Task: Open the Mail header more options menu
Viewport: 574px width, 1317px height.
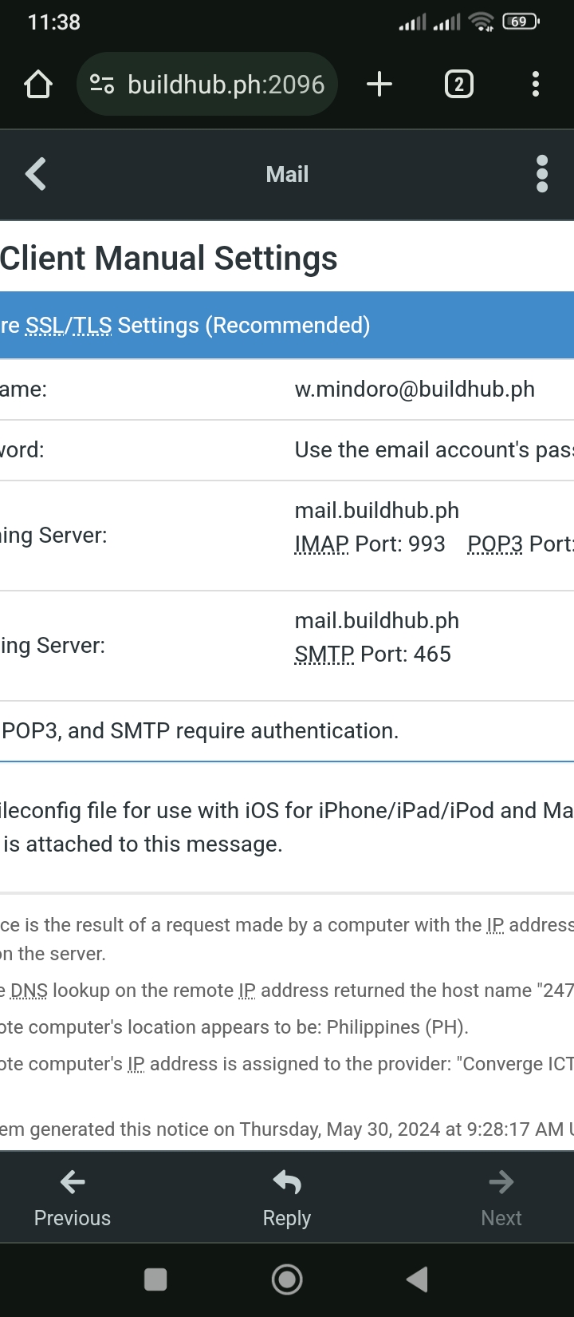Action: (x=542, y=174)
